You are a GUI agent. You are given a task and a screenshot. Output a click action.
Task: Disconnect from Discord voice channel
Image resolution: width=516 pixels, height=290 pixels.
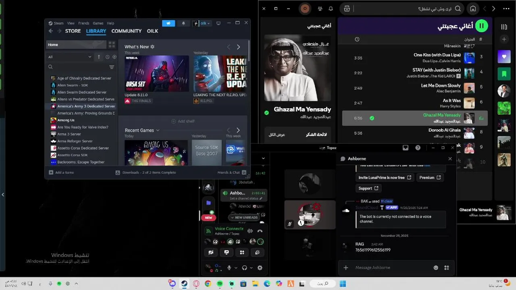tap(260, 231)
